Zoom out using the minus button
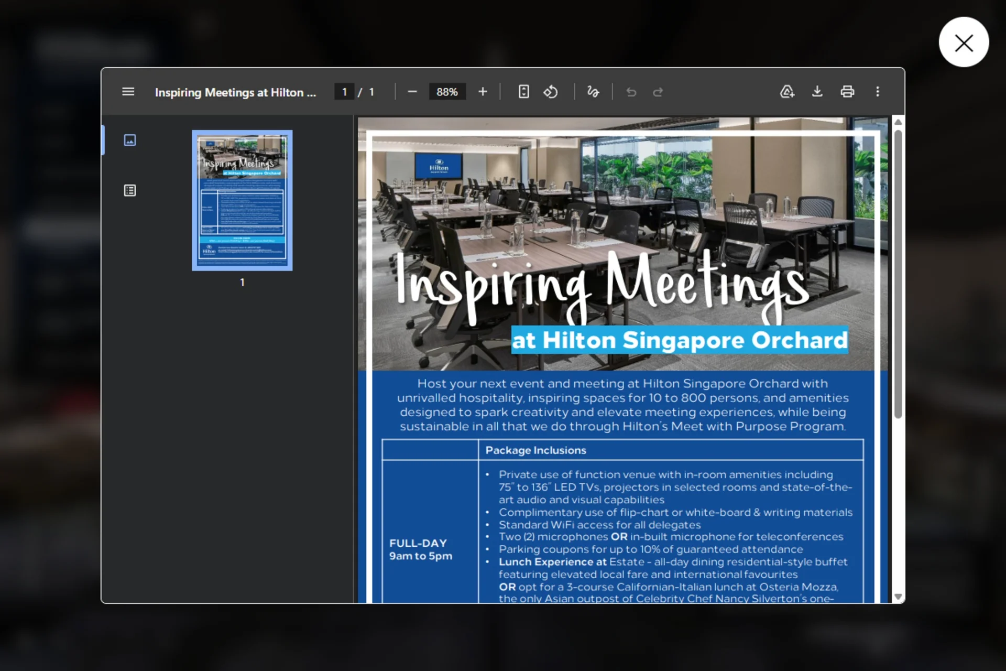This screenshot has height=671, width=1006. point(412,92)
